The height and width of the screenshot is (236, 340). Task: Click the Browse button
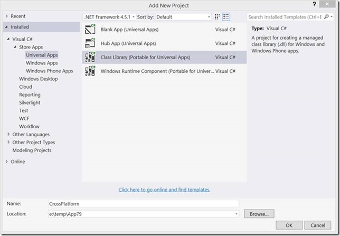(259, 214)
